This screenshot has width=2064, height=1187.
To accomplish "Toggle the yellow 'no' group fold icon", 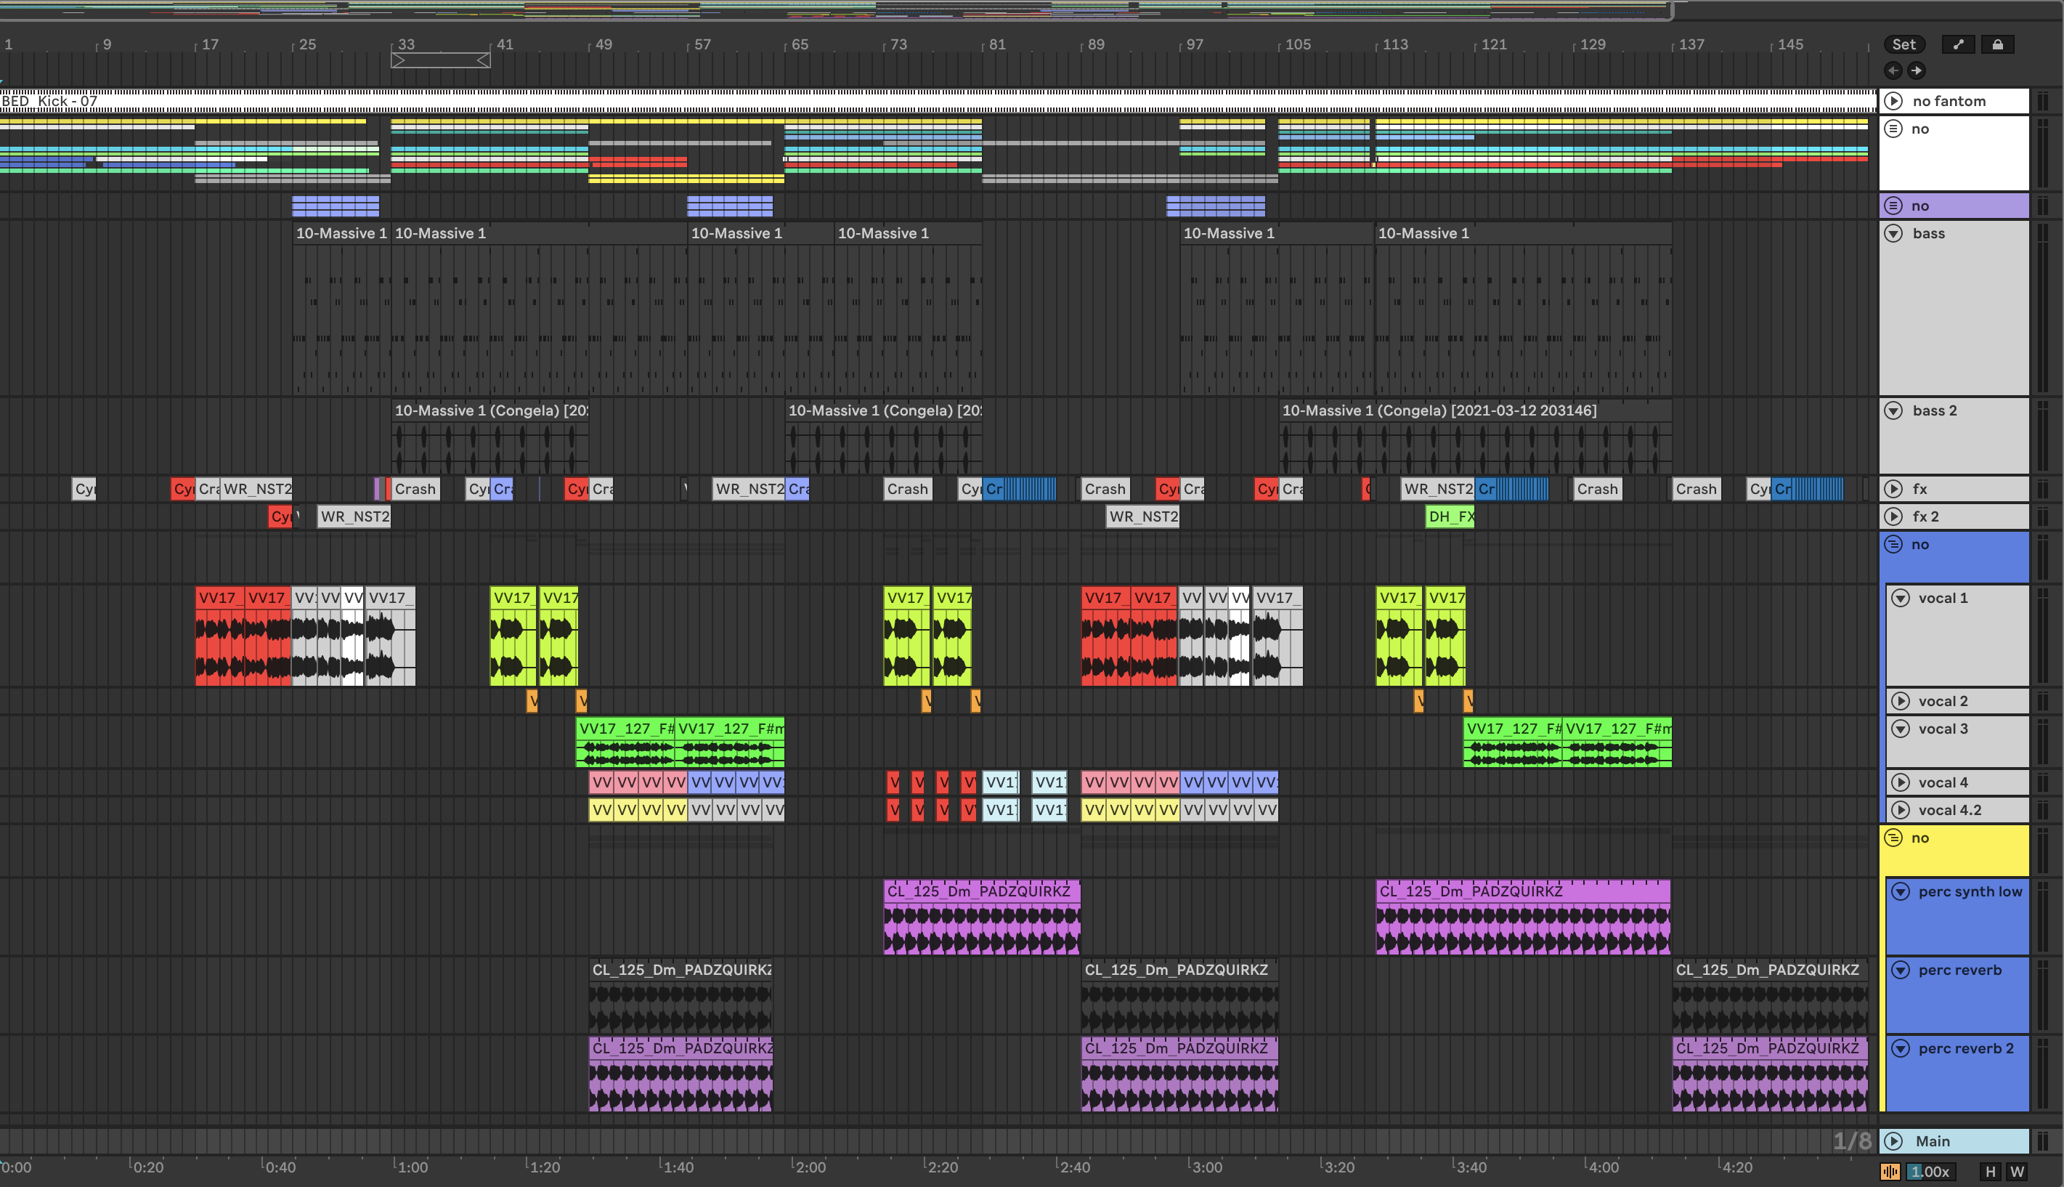I will tap(1894, 838).
